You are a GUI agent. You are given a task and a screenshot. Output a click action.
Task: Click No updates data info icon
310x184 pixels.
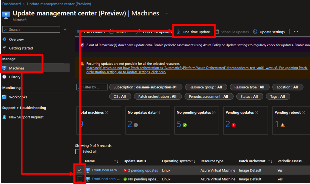[158, 113]
